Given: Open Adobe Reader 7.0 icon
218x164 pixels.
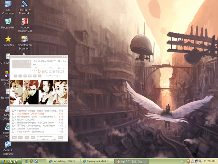Looking at the screenshot, I should (25, 25).
